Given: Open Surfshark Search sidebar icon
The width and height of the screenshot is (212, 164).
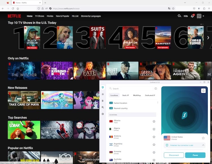Looking at the screenshot, I should pos(103,108).
